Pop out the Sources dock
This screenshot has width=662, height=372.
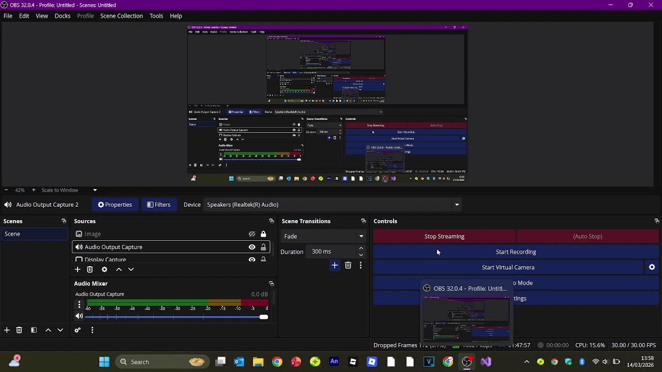point(271,221)
